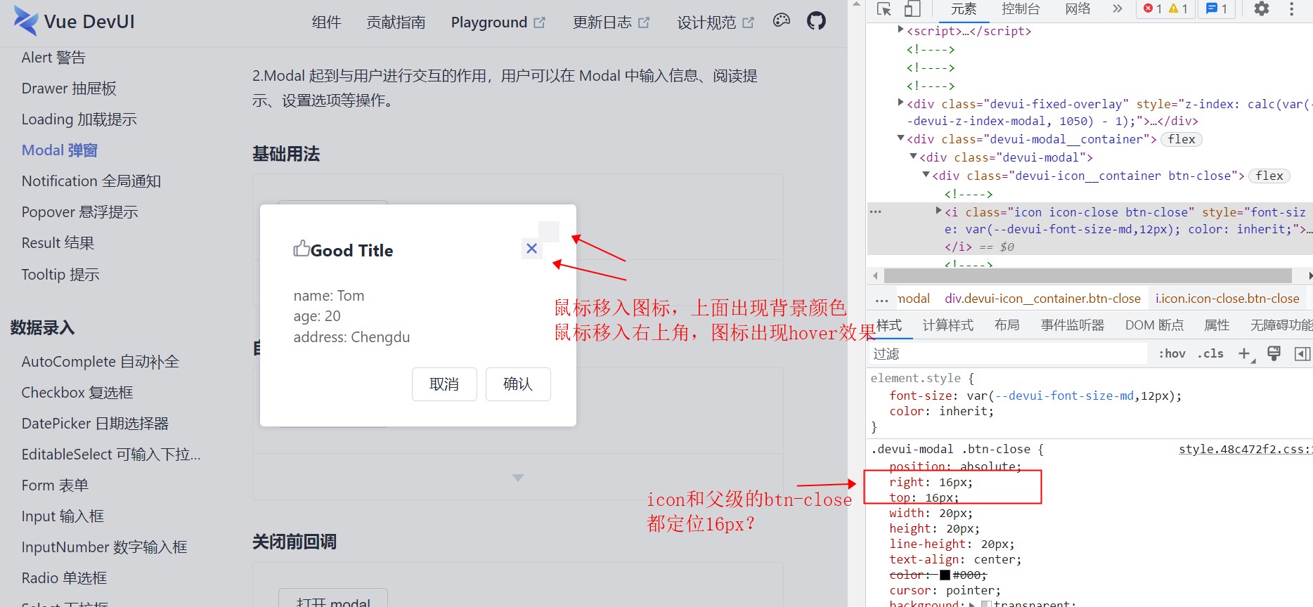Open the 组件 navigation link
This screenshot has width=1313, height=607.
327,22
